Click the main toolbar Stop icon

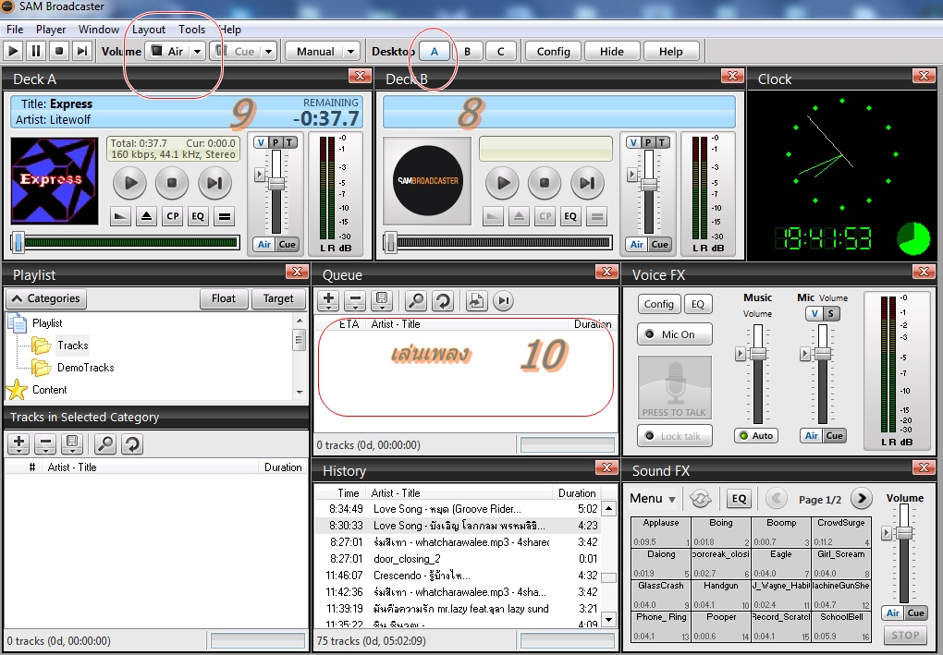(59, 51)
